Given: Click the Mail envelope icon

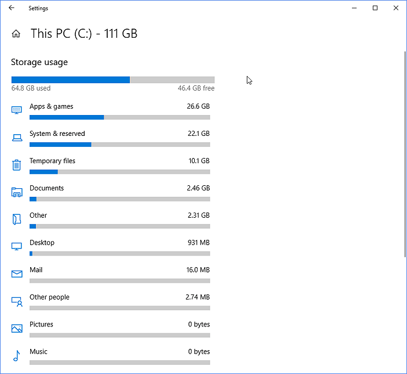Looking at the screenshot, I should coord(17,274).
